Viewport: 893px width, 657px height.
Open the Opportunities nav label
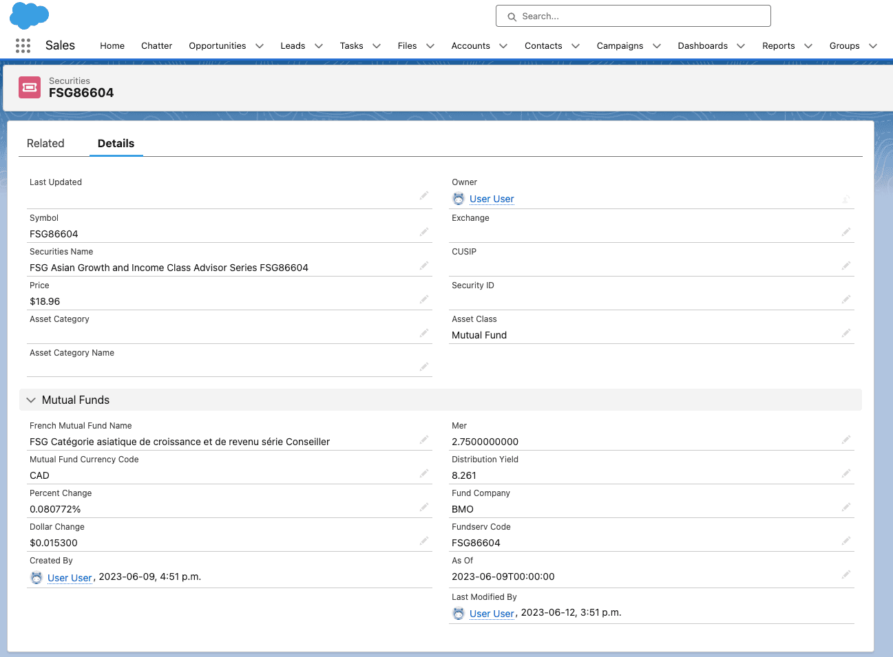[x=218, y=46]
